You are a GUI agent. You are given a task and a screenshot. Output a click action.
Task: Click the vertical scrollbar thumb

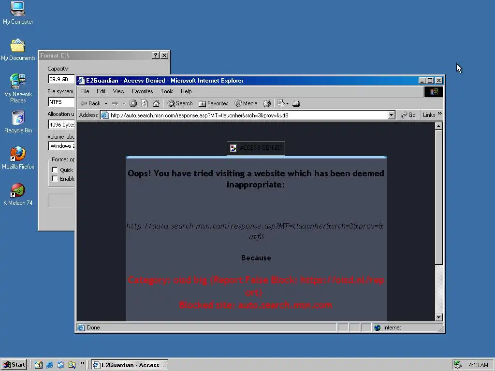[438, 197]
